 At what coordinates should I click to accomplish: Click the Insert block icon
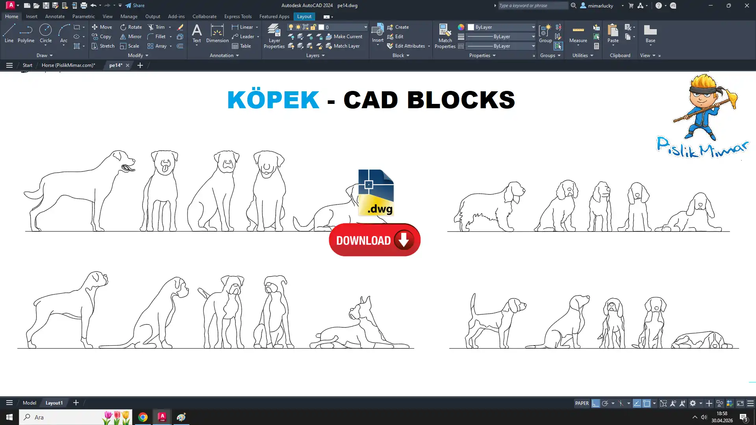pyautogui.click(x=378, y=30)
